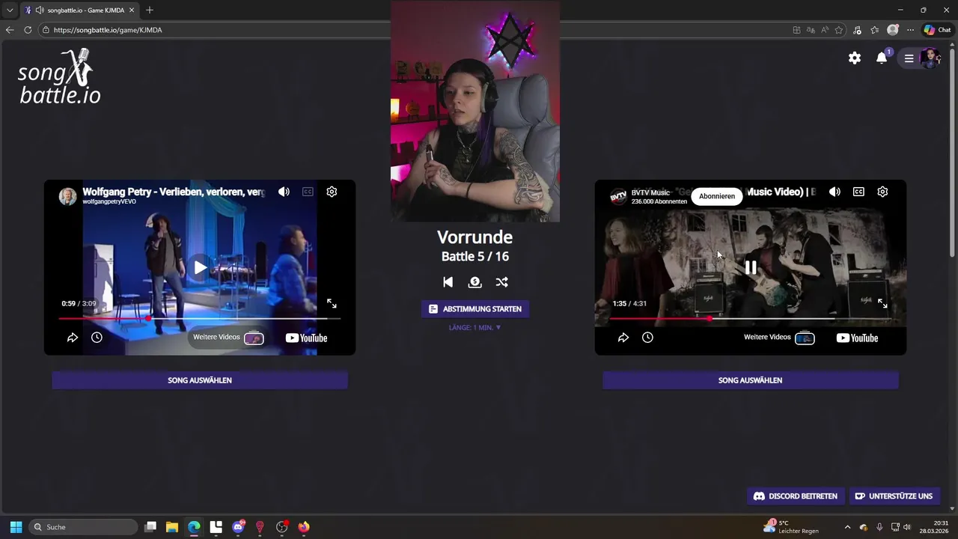This screenshot has height=539, width=958.
Task: Subscribe via Abonnieren button
Action: point(717,196)
